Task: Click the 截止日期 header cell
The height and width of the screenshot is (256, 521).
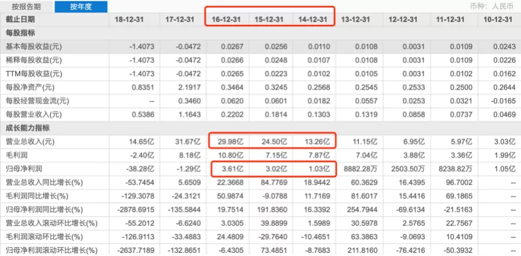Action: point(20,19)
